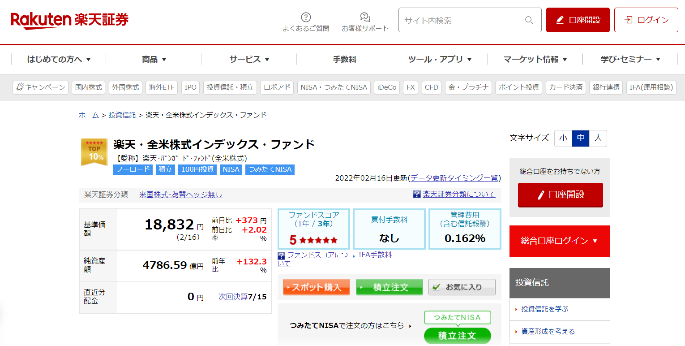Open the 総合口座ログイン dropdown
The height and width of the screenshot is (346, 685).
[560, 241]
